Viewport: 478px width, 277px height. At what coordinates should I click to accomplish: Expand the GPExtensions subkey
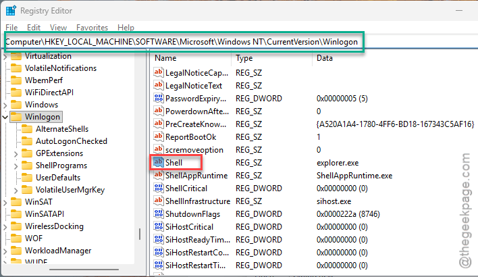(x=16, y=154)
